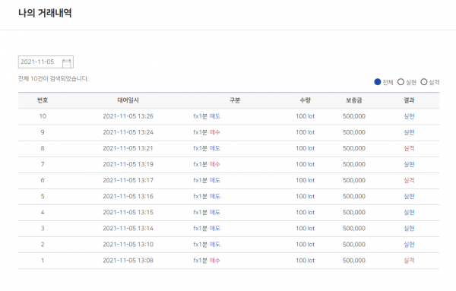Click row number 10 cell
This screenshot has width=456, height=291.
click(x=43, y=116)
